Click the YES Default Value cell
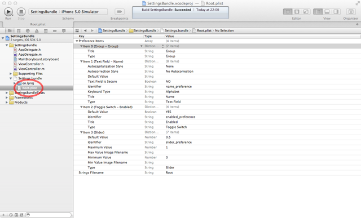The width and height of the screenshot is (361, 218). coord(169,112)
